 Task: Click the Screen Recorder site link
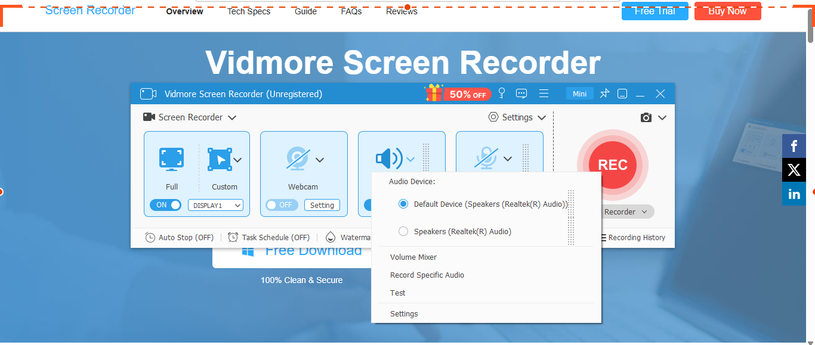point(90,10)
